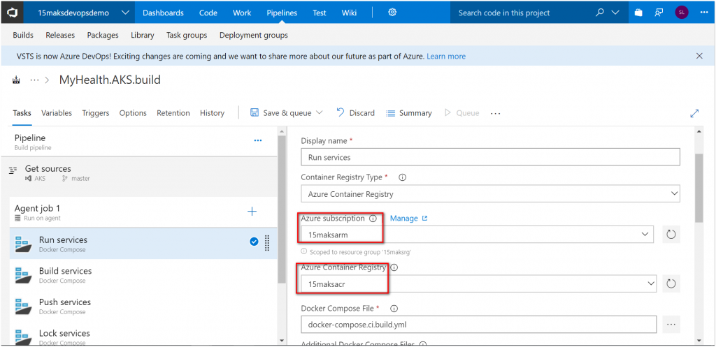Click the Azure Container Registry info icon
Viewport: 716px width, 347px height.
394,267
